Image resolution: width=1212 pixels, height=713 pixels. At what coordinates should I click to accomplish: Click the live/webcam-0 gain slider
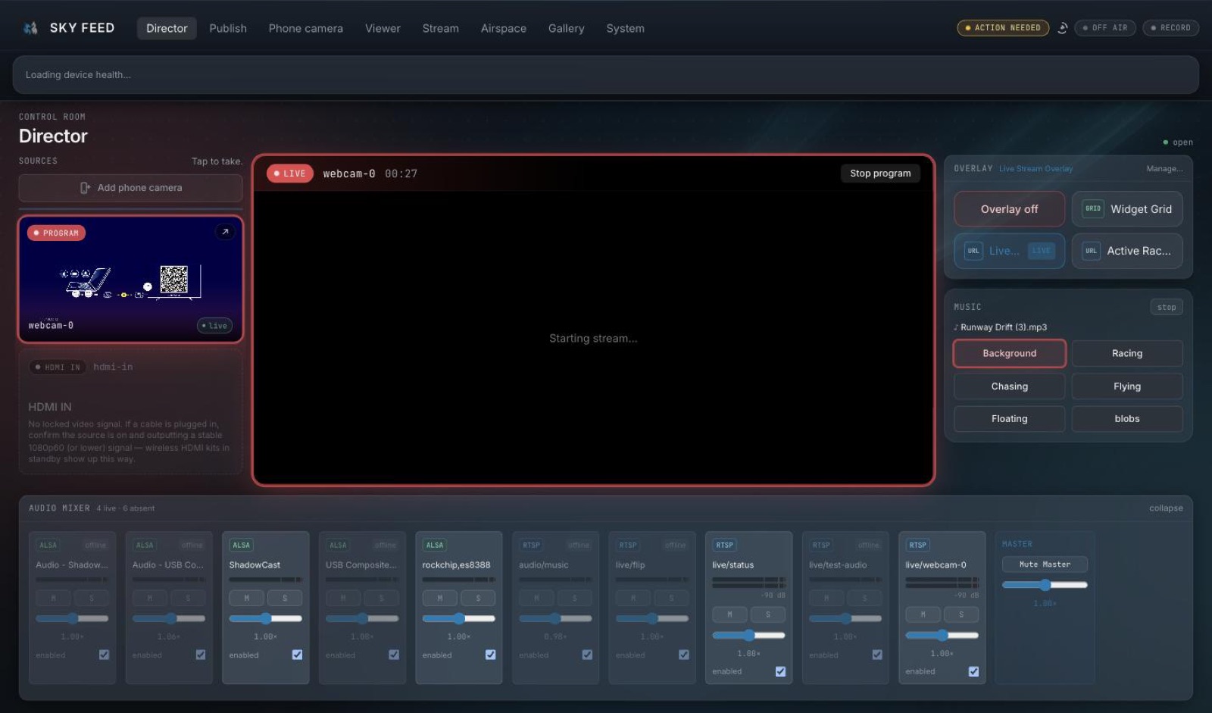click(x=942, y=635)
